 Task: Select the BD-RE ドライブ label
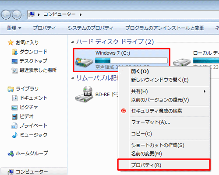[x=107, y=94]
